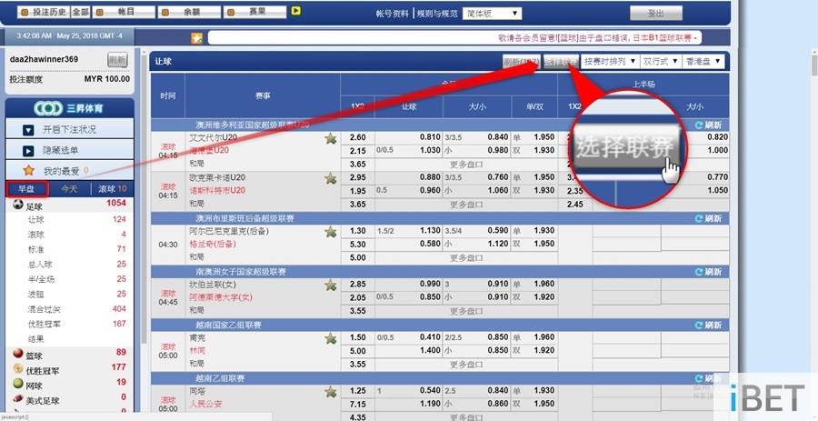The width and height of the screenshot is (818, 421).
Task: Open 赛果 results
Action: 254,12
